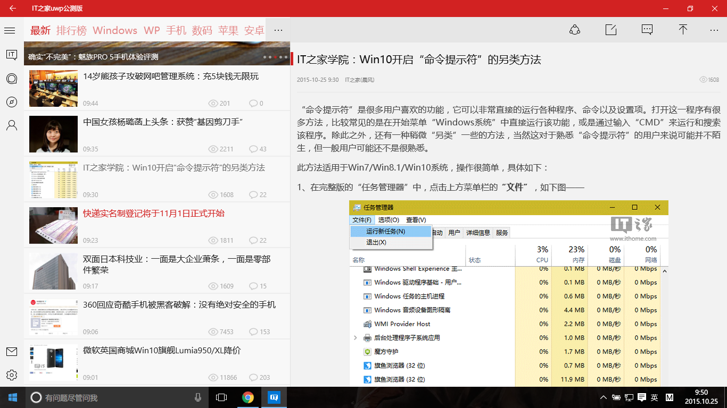Click the article date 2015-10-25 9:30
The image size is (727, 408).
[x=318, y=80]
